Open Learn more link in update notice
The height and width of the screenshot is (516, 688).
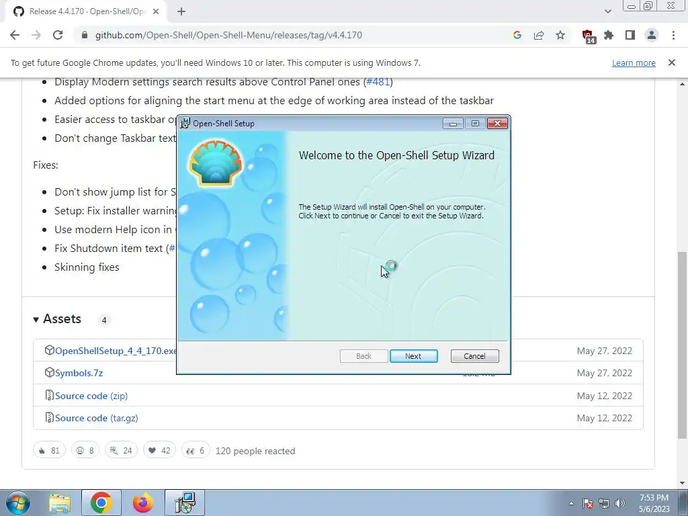coord(634,62)
